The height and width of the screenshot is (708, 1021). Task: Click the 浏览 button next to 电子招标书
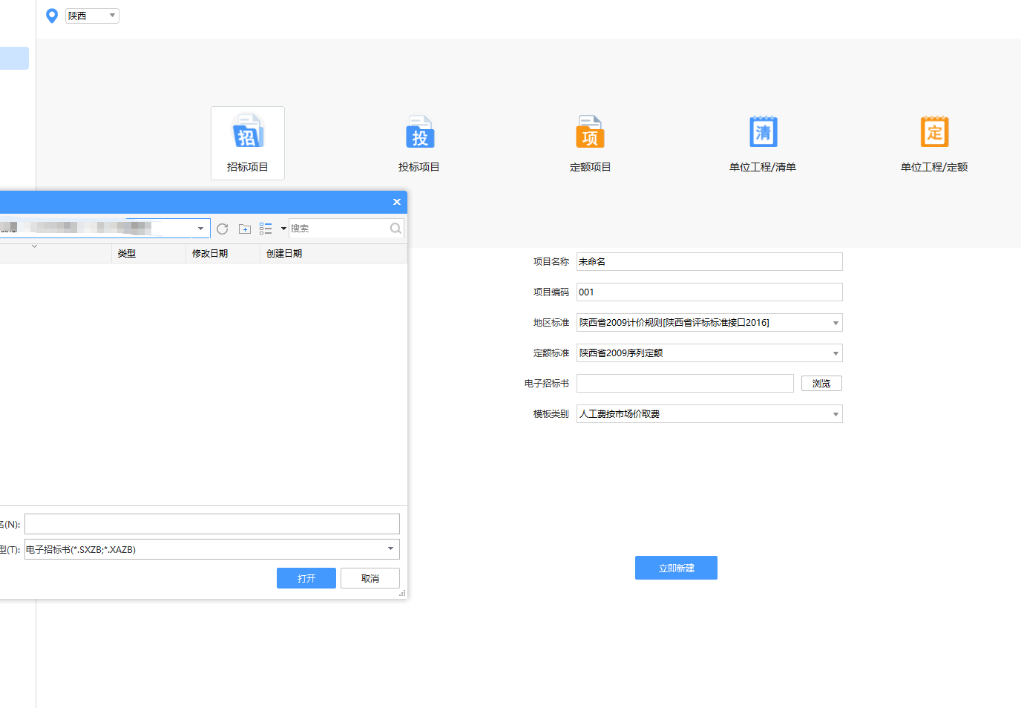[821, 383]
